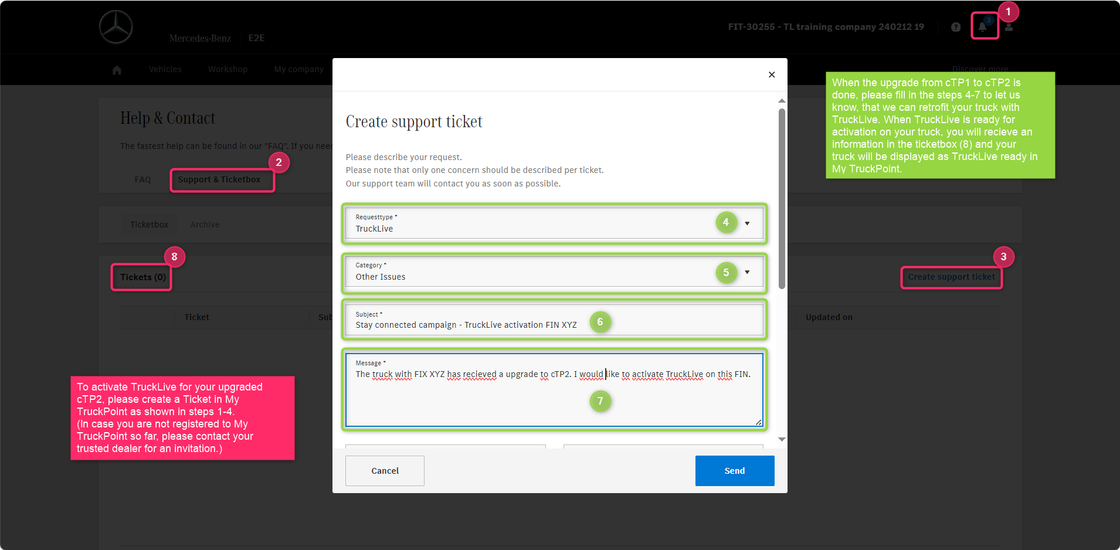
Task: Switch to Support & Ticketbox tab
Action: 219,179
